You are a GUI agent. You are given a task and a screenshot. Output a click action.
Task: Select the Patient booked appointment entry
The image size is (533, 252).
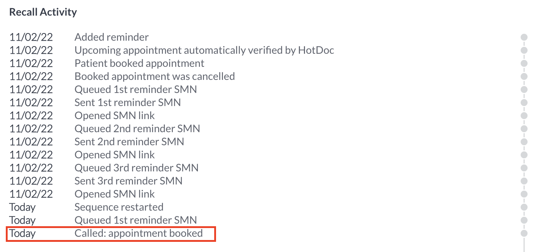(x=139, y=63)
